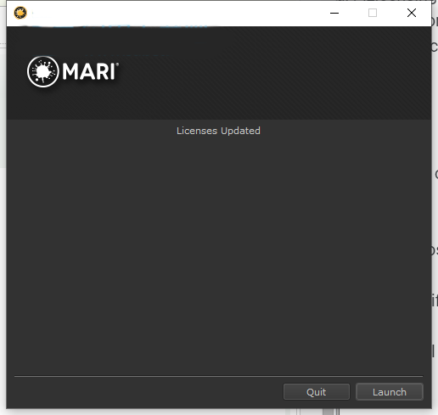Close the Mari license dialog
The height and width of the screenshot is (415, 438).
coord(412,13)
